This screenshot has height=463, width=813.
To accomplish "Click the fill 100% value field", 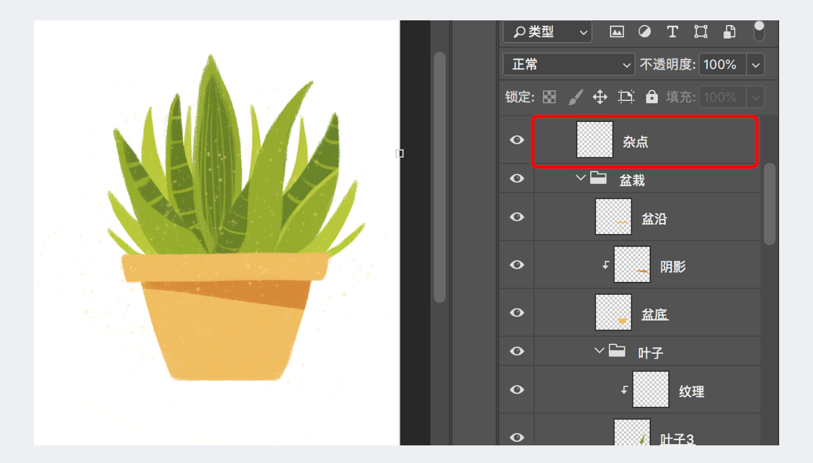I will coord(722,97).
